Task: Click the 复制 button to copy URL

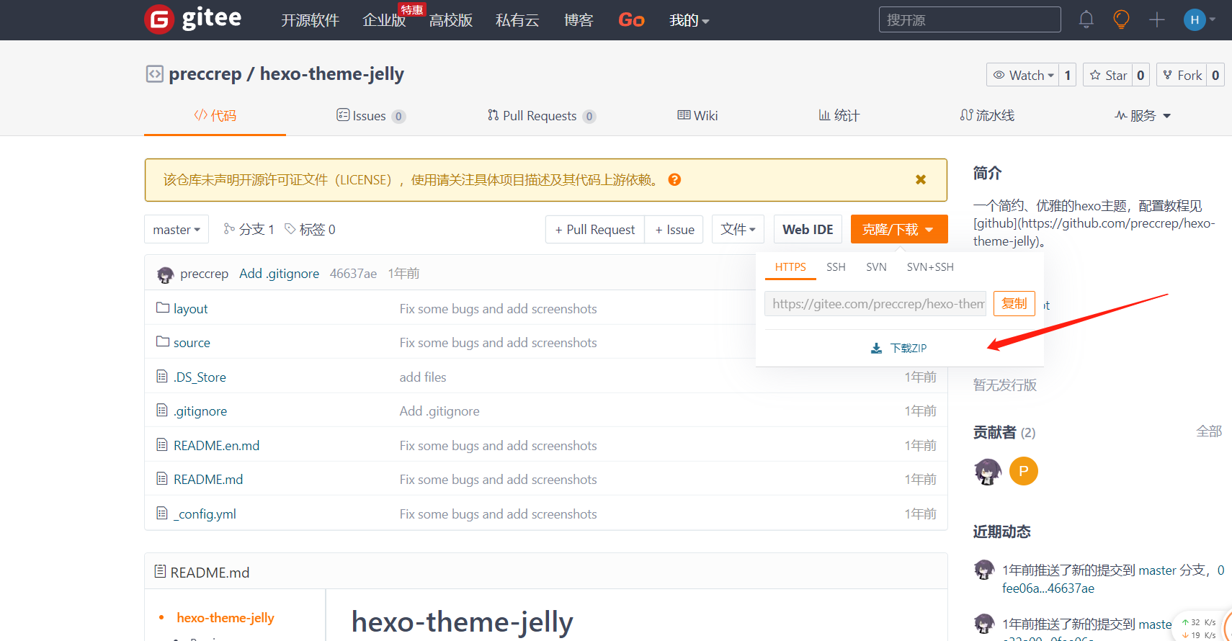Action: point(1014,304)
